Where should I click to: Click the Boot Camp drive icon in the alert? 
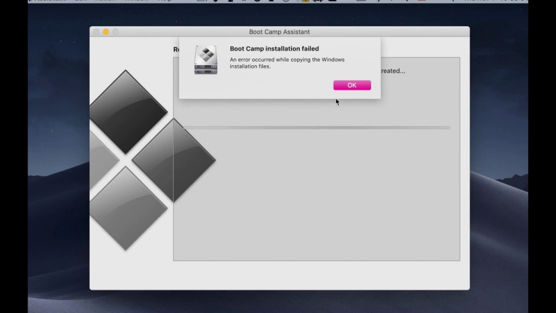(206, 60)
